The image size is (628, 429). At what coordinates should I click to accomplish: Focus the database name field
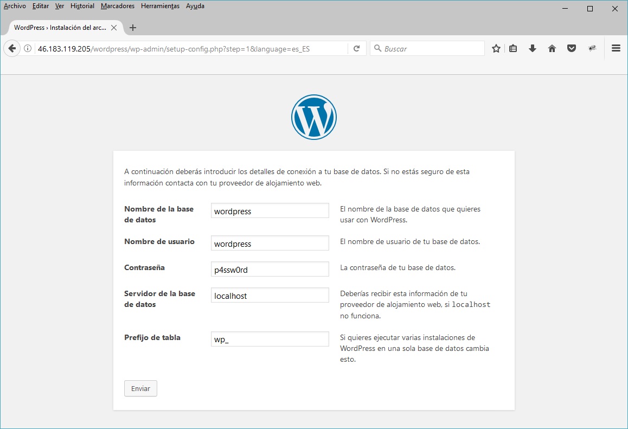(270, 210)
